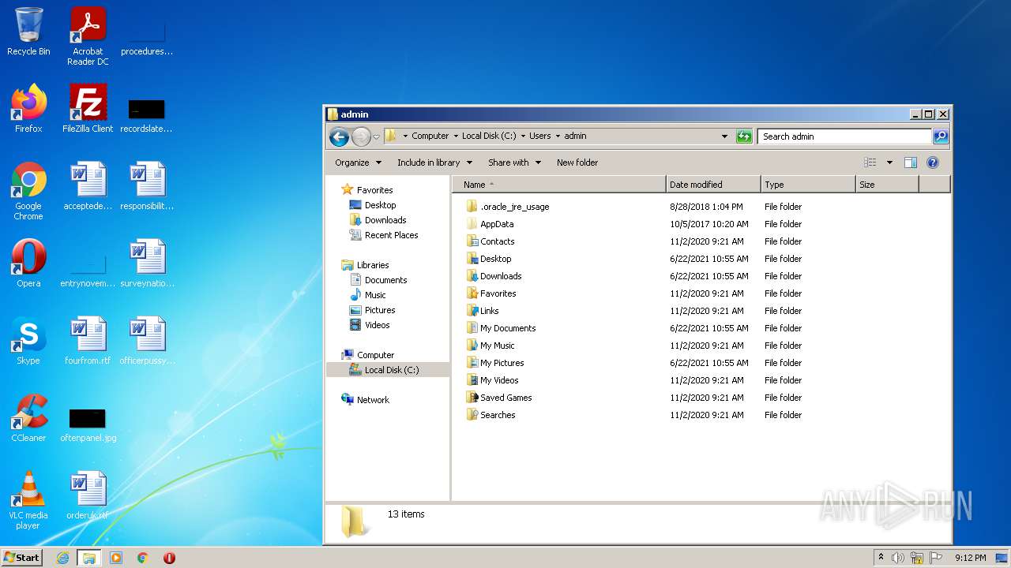1011x568 pixels.
Task: Open the Saved Games folder
Action: (505, 398)
